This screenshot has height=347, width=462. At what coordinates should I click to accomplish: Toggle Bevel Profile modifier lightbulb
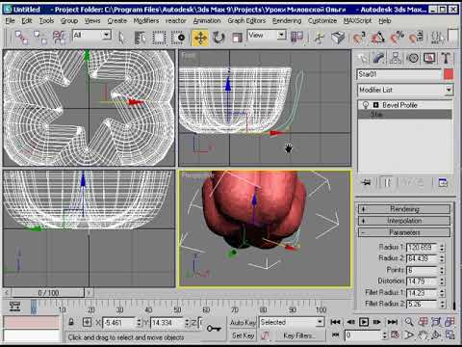coord(366,105)
